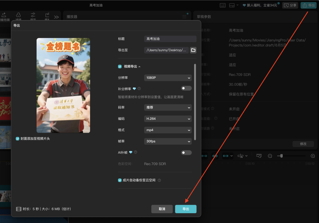Toggle the 补分辨率 switch off

(186, 88)
